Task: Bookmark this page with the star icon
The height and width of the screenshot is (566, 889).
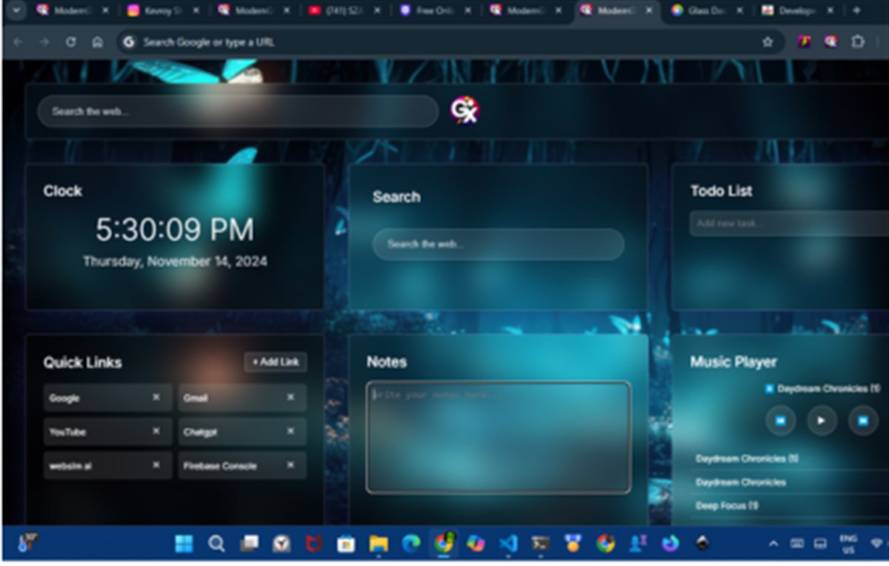Action: [768, 42]
